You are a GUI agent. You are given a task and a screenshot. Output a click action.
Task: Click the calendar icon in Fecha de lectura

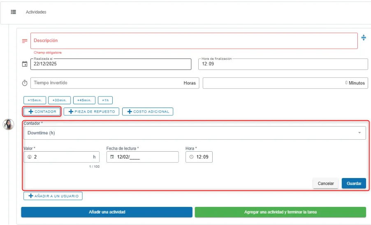(x=112, y=157)
